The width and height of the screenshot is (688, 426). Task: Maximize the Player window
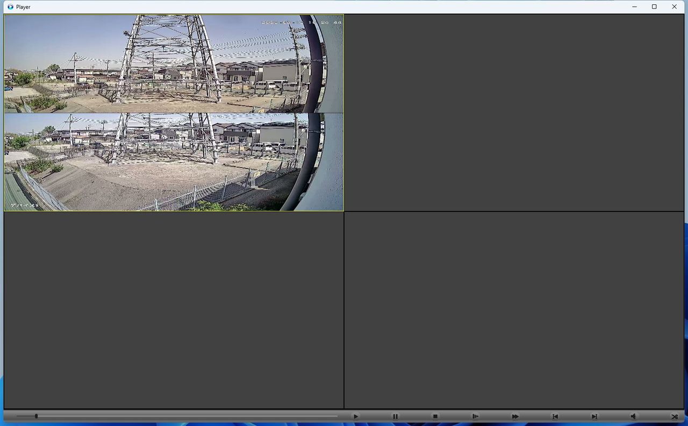654,7
